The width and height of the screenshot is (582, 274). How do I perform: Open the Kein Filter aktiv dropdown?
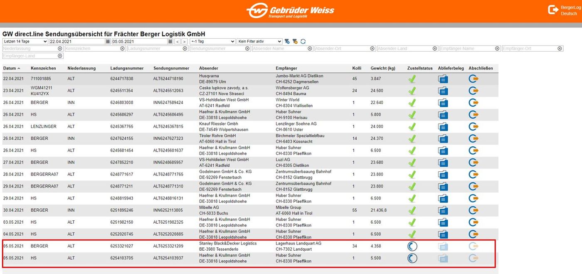click(x=259, y=42)
